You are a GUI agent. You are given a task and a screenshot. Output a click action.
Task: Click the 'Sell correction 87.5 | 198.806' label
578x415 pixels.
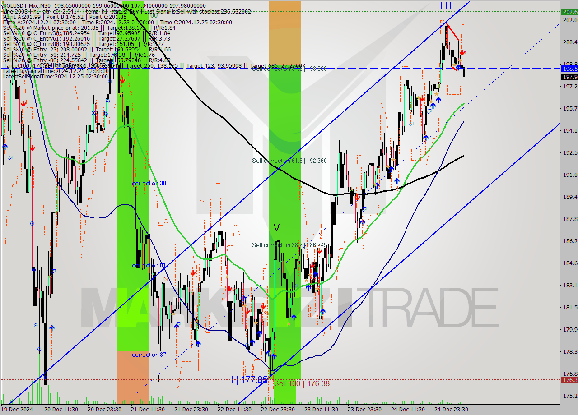point(289,69)
